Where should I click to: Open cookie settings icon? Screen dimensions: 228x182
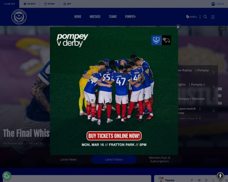click(7, 176)
